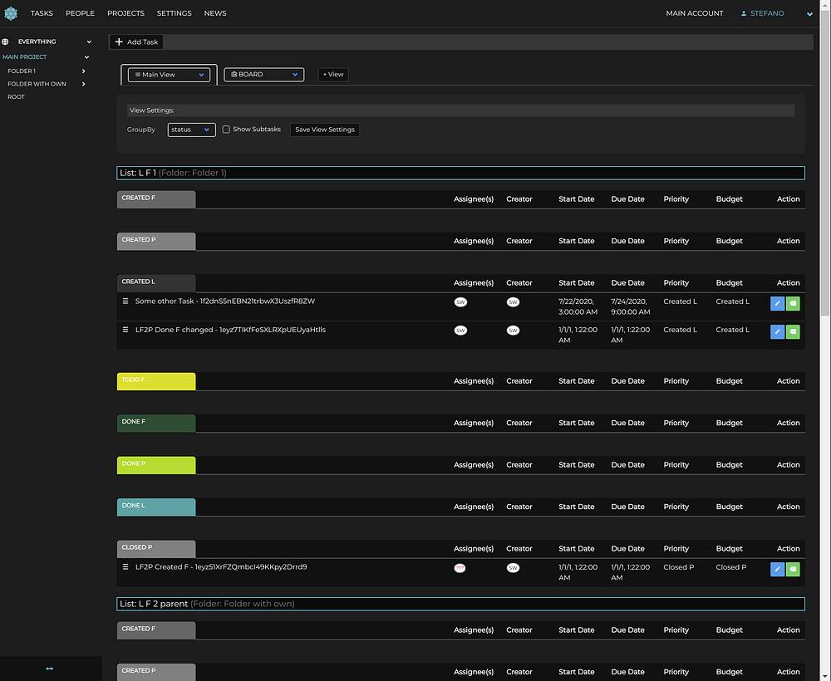This screenshot has height=681, width=831.
Task: Click drag handle icon of LF2P Done F changed
Action: pos(125,330)
